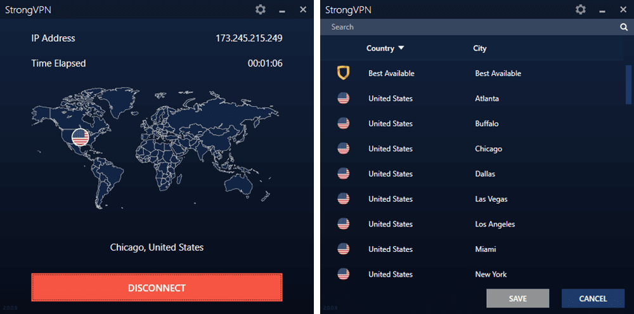Click the US flag beside Buffalo
Viewport: 634px width, 314px height.
(343, 124)
